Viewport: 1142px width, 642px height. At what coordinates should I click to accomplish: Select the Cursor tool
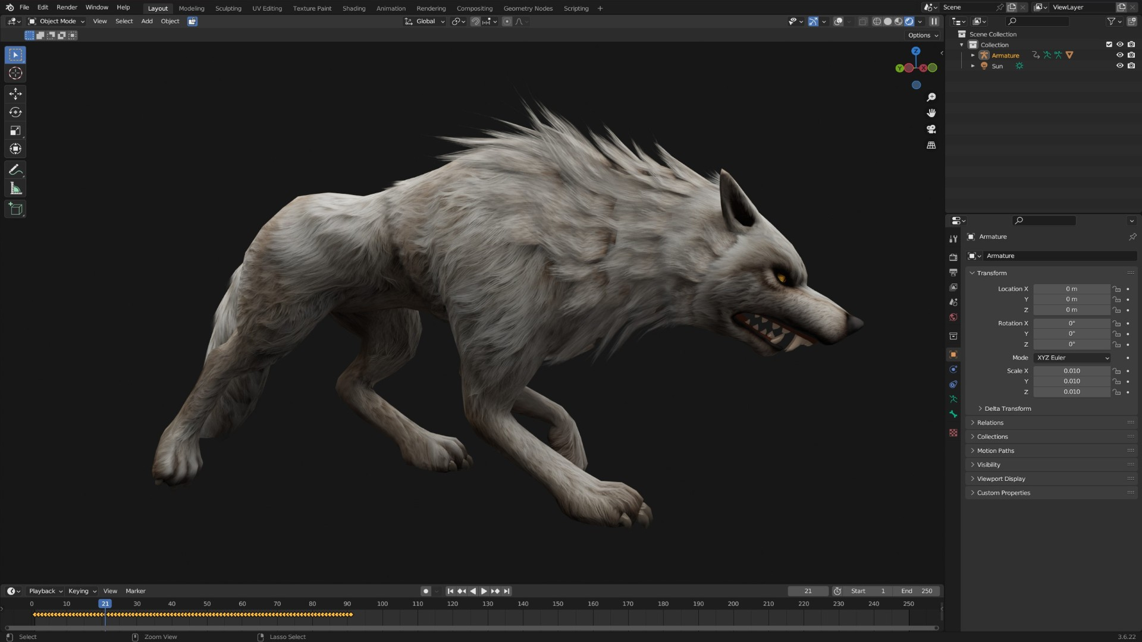click(x=15, y=73)
